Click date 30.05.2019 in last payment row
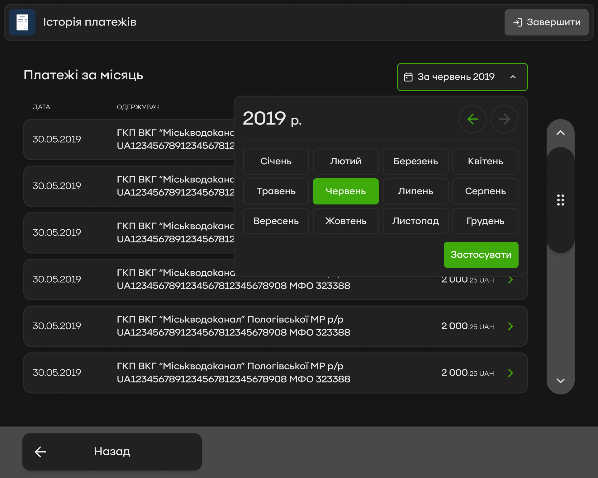 pos(57,373)
